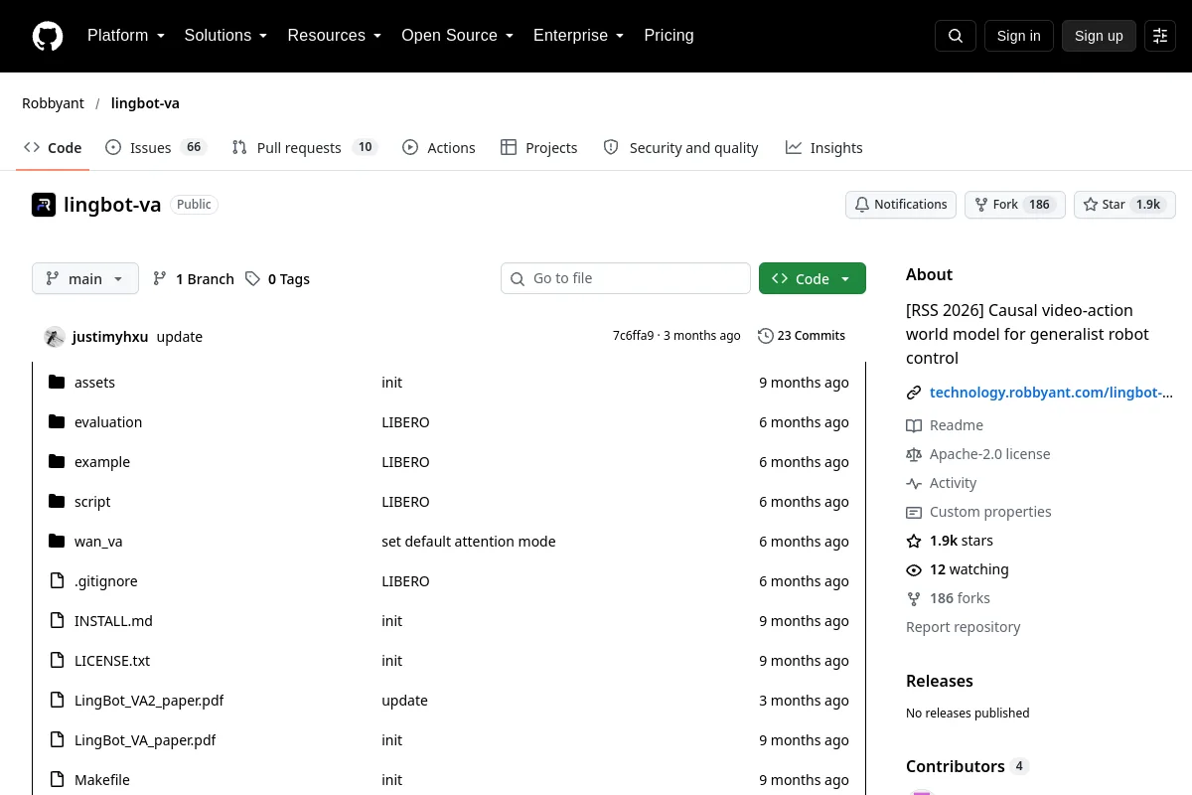Open commit hash 7c6ffa9

(x=634, y=336)
